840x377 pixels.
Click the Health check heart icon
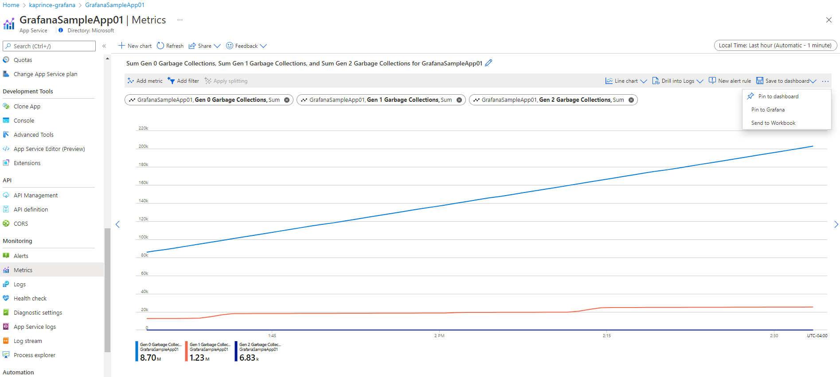click(6, 298)
